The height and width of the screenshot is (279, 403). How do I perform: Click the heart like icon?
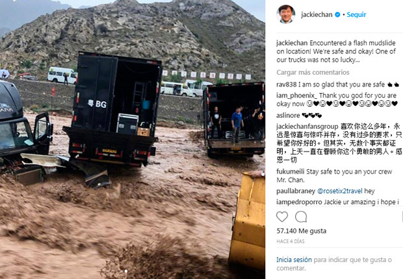tap(282, 217)
